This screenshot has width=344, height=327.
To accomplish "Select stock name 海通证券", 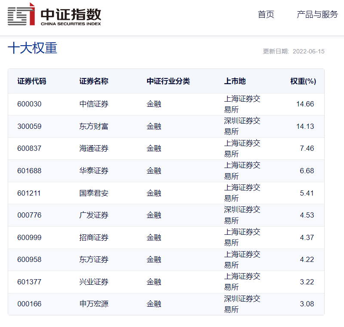I will pos(94,148).
